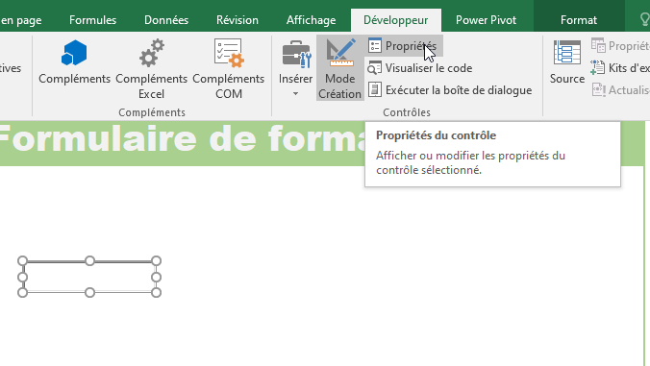
Task: Click the Tell me lightbulb icon
Action: coord(644,19)
